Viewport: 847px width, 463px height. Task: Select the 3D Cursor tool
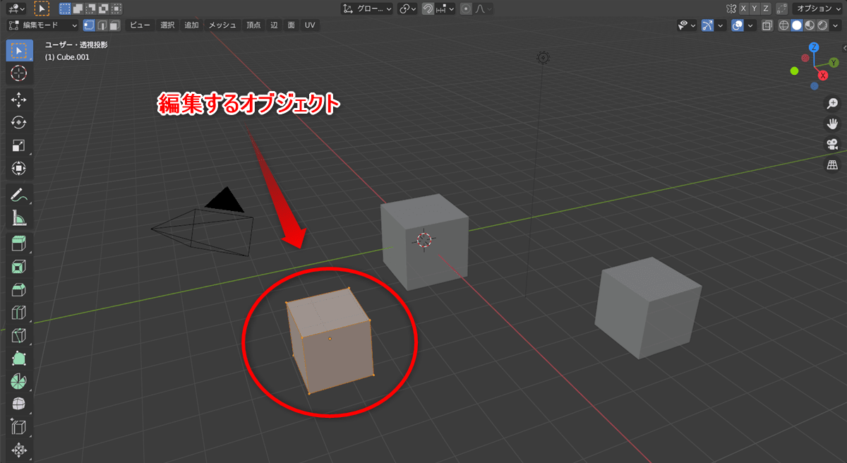[x=19, y=73]
